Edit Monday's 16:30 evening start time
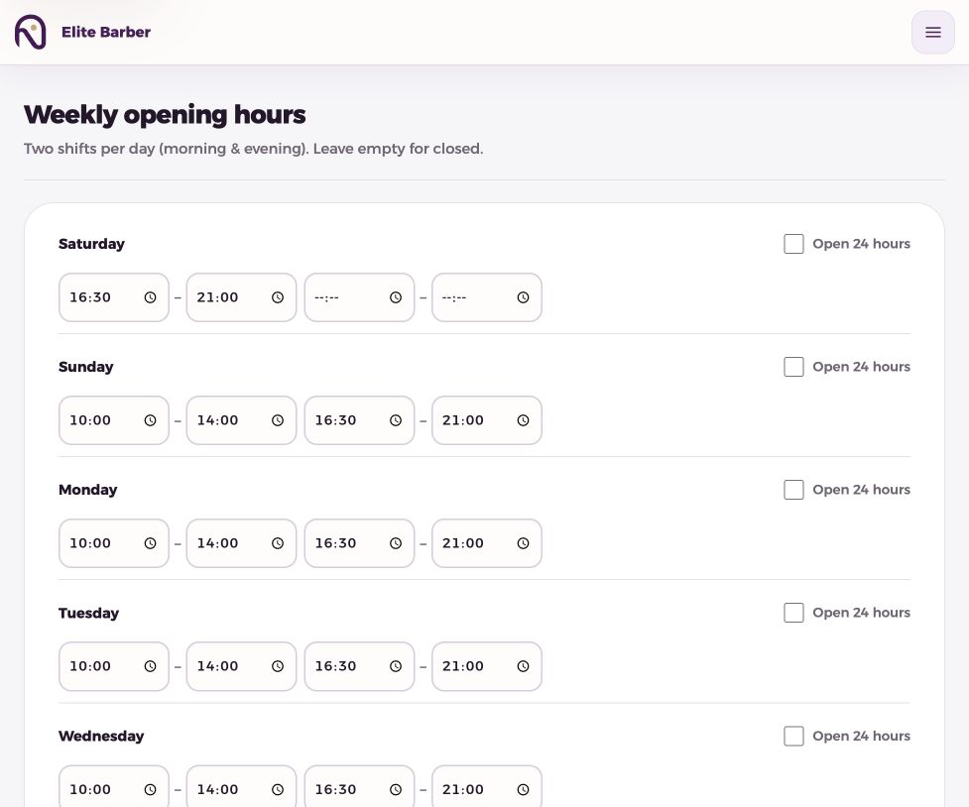The height and width of the screenshot is (807, 969). (359, 543)
